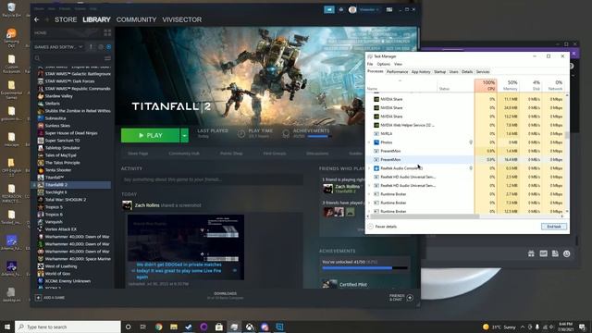The height and width of the screenshot is (333, 592).
Task: Click Windows taskbar search box
Action: tap(68, 327)
